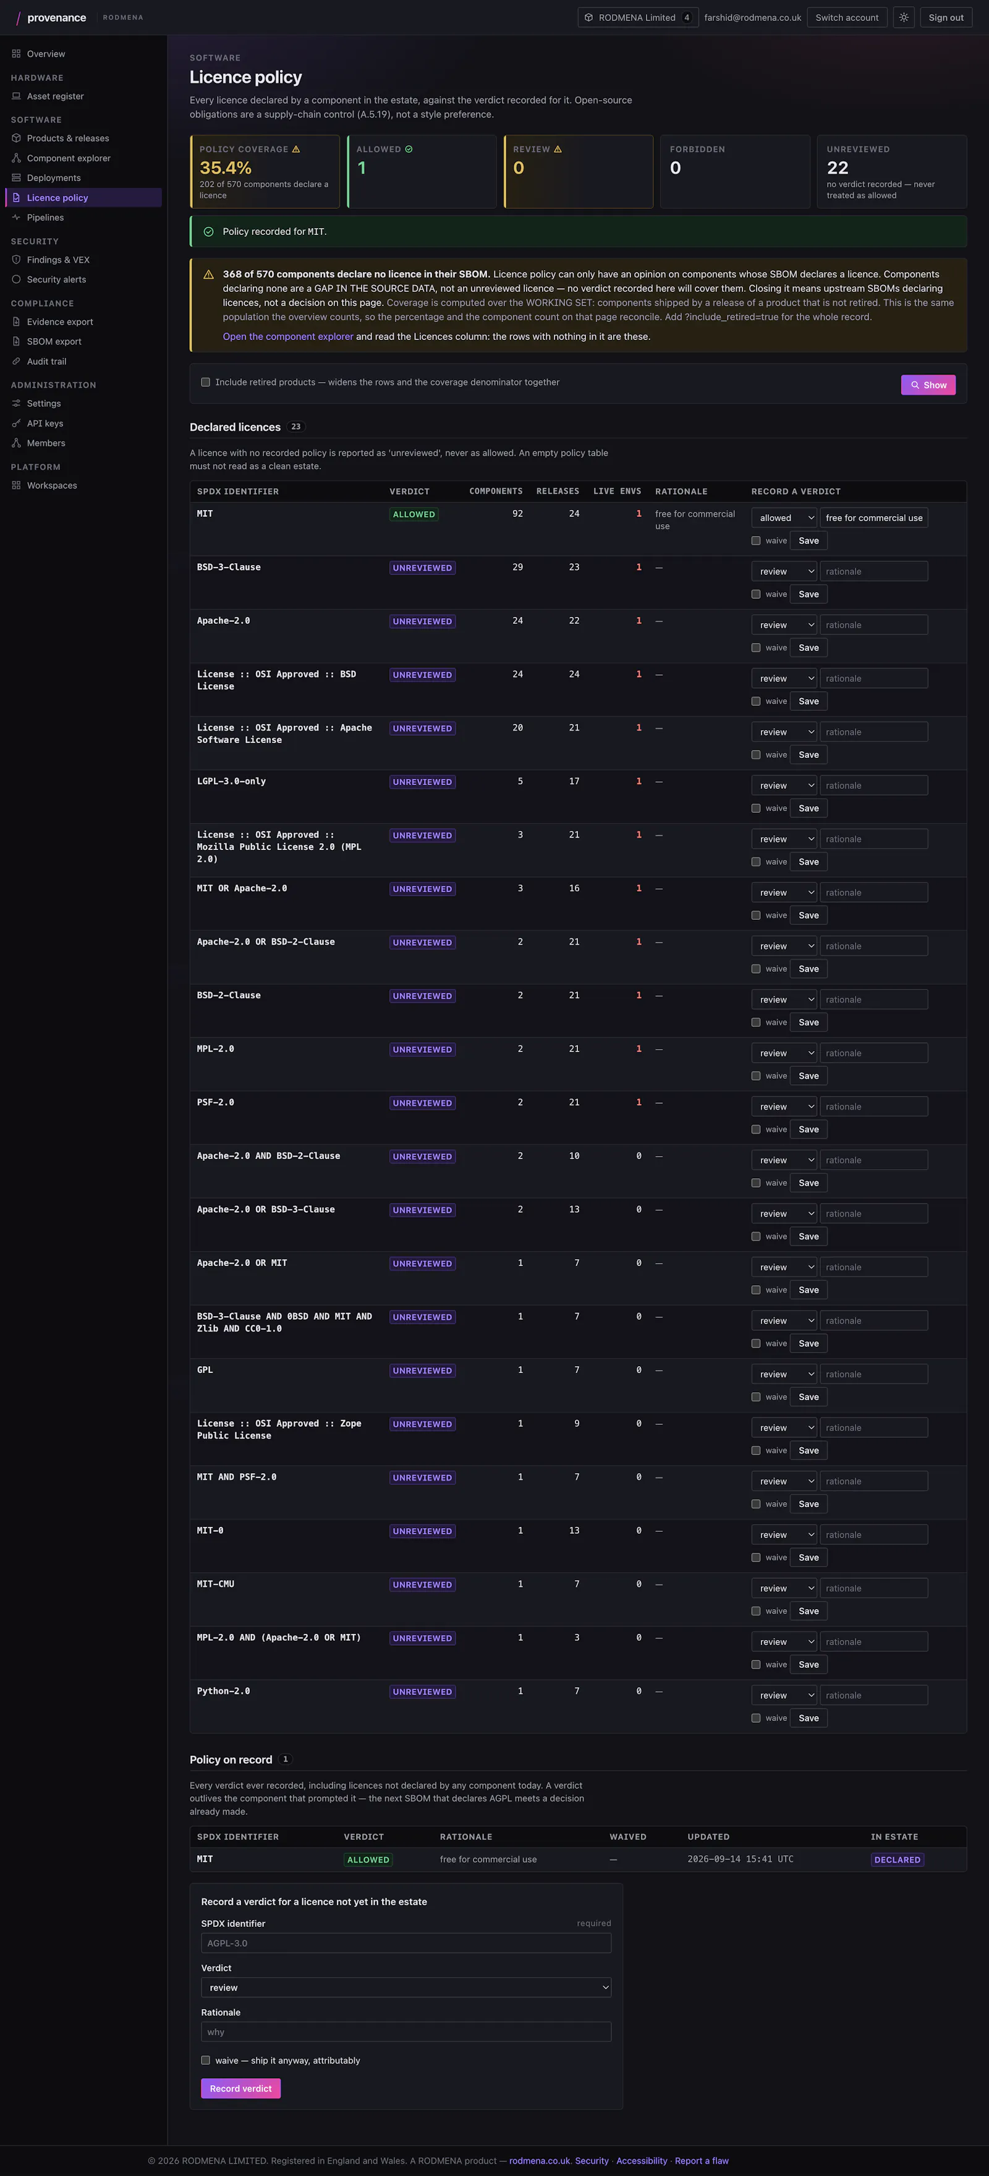Toggle the light/dark theme icon
Viewport: 989px width, 2176px height.
[x=904, y=18]
